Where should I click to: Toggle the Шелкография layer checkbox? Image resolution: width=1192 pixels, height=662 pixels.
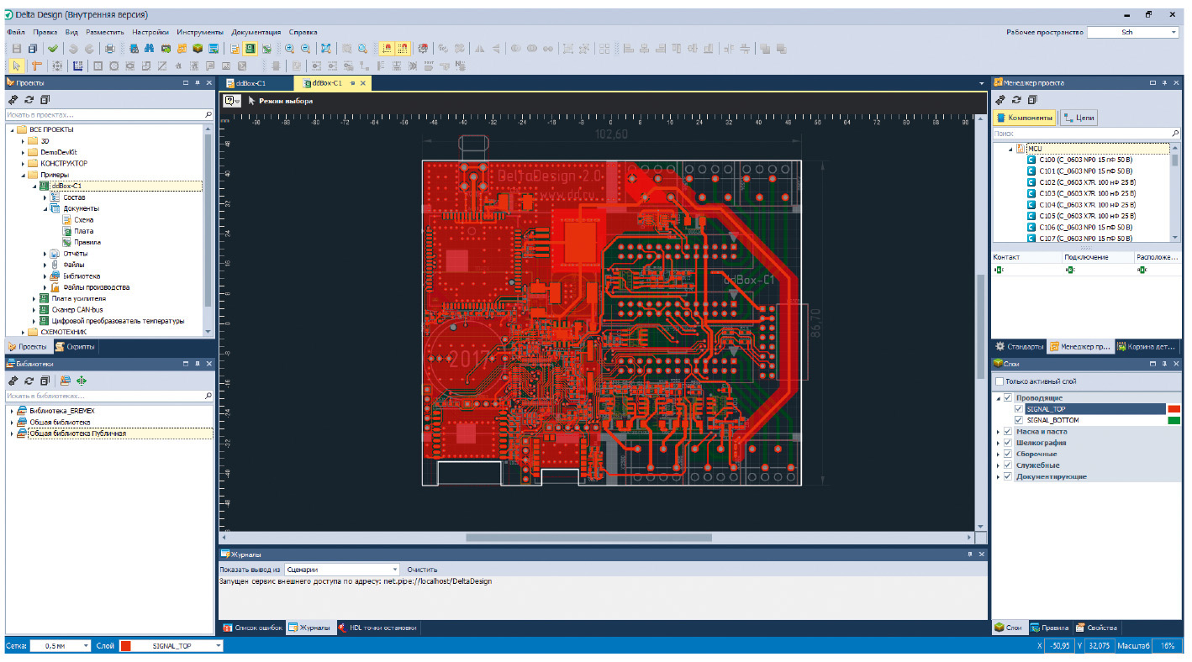point(1008,443)
